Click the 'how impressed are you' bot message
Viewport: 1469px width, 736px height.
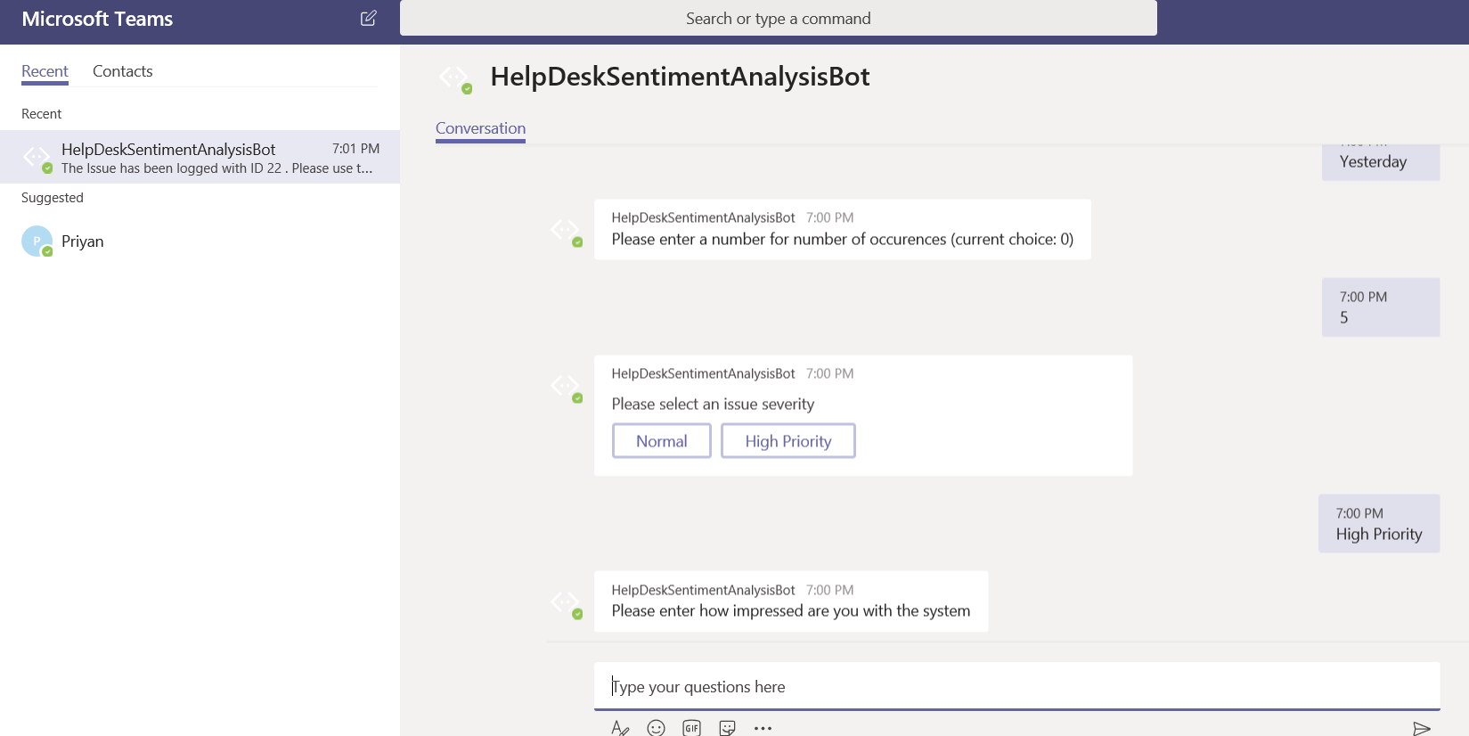[x=791, y=601]
